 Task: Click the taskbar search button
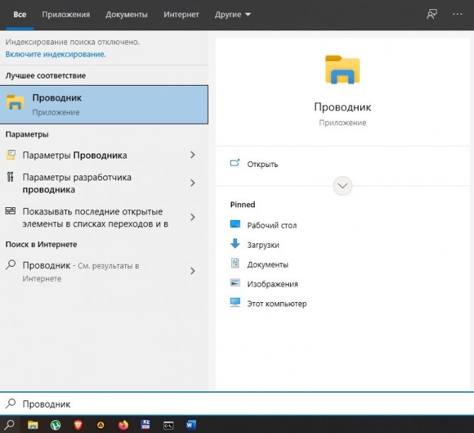point(10,425)
